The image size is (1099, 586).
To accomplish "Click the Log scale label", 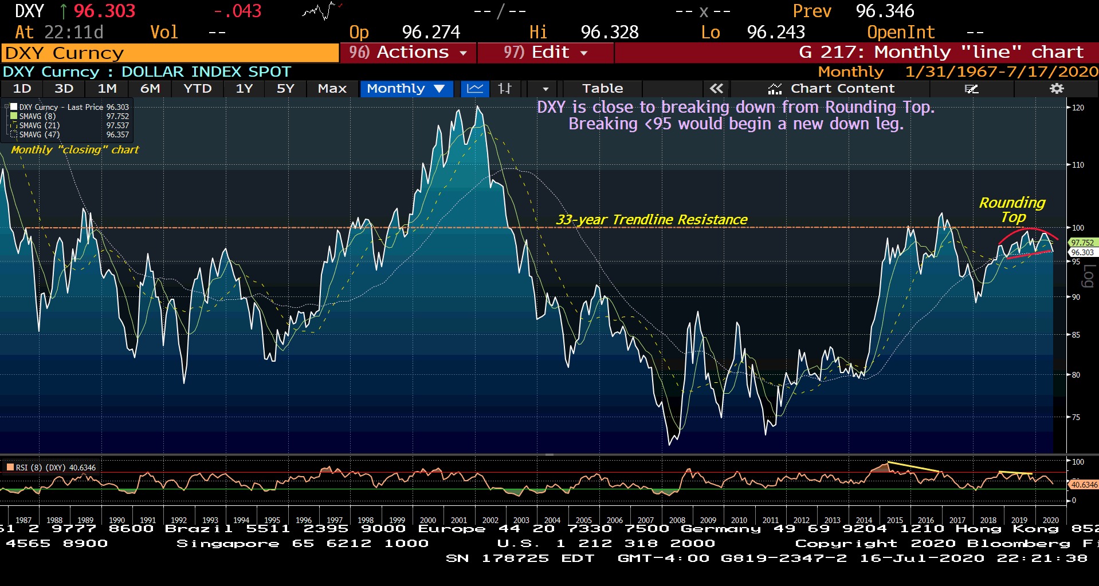I will [x=1088, y=276].
